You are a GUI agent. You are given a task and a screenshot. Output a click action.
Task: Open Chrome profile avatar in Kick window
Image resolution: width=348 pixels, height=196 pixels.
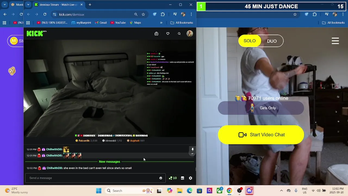183,14
